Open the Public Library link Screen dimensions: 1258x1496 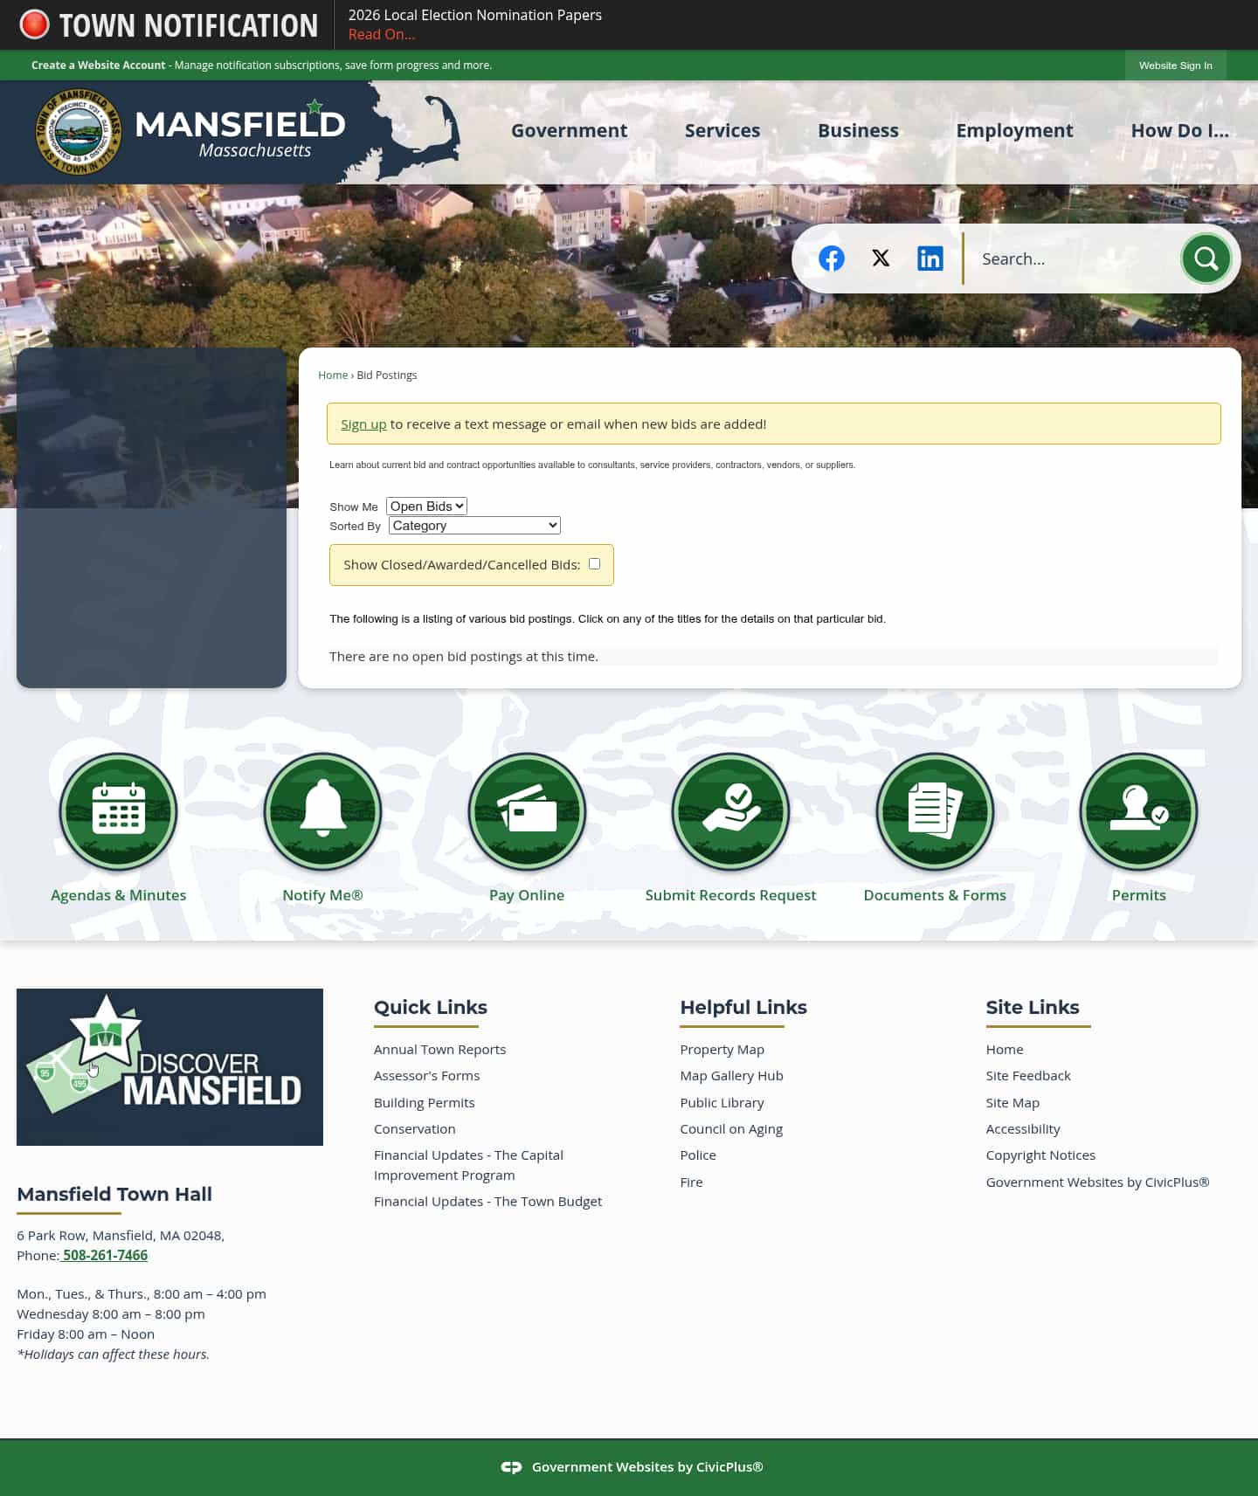coord(722,1103)
